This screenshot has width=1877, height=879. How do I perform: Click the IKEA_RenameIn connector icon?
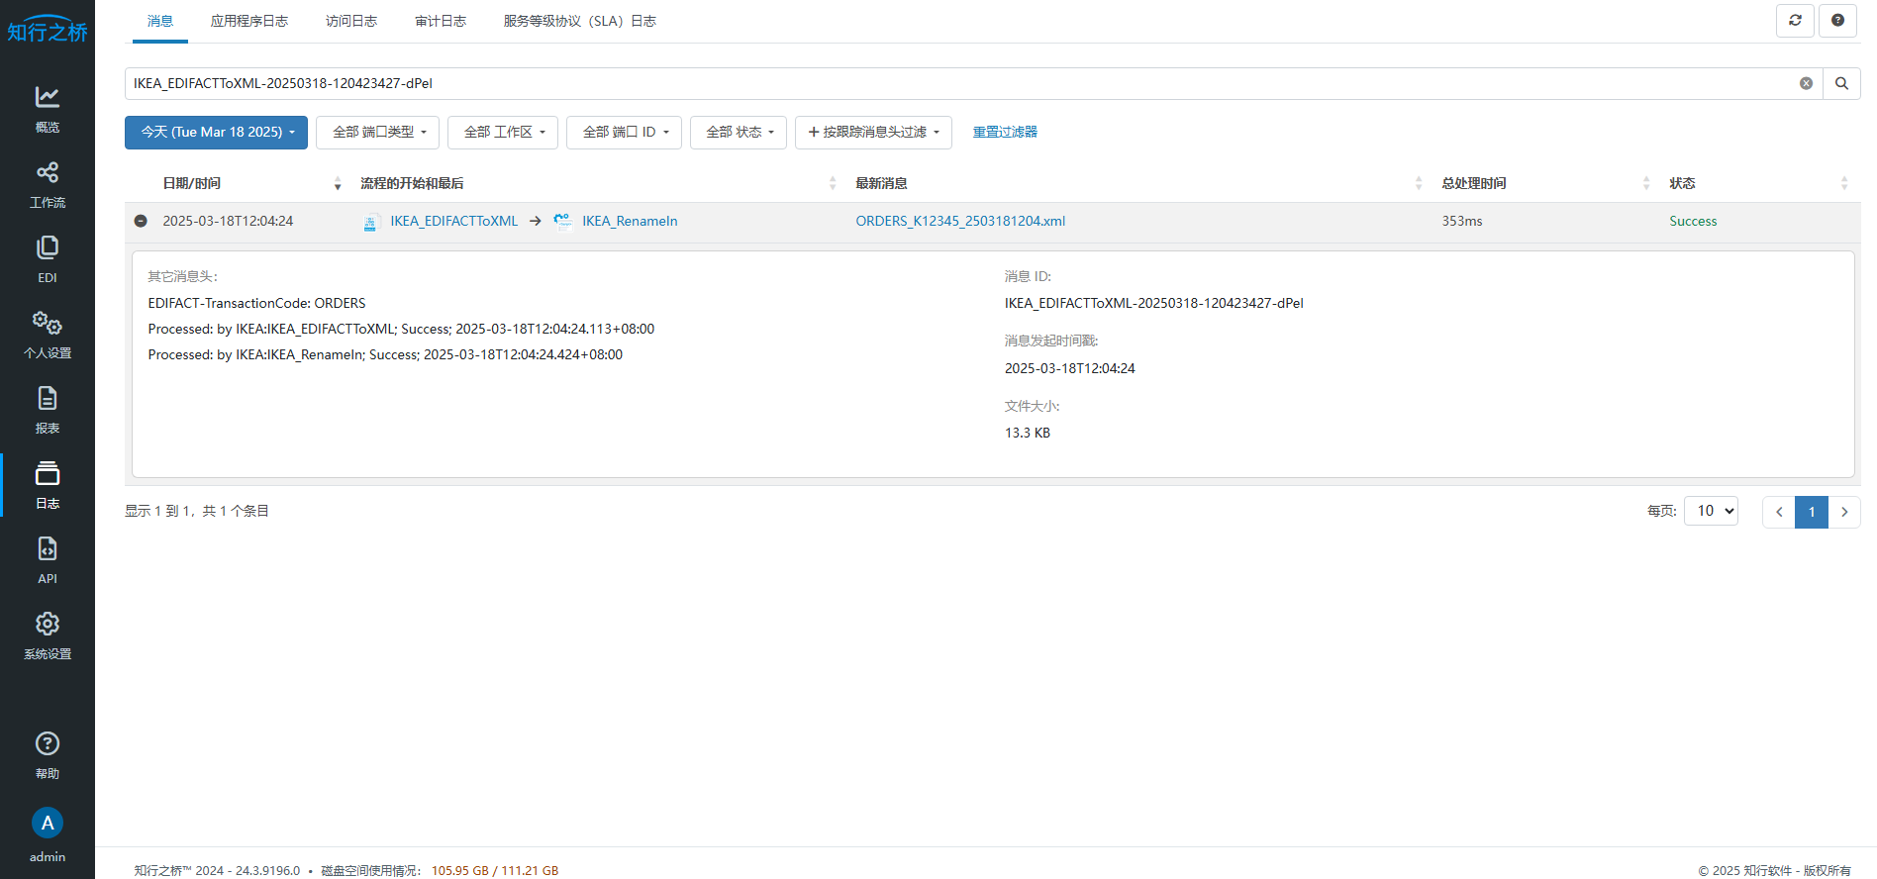(x=562, y=221)
